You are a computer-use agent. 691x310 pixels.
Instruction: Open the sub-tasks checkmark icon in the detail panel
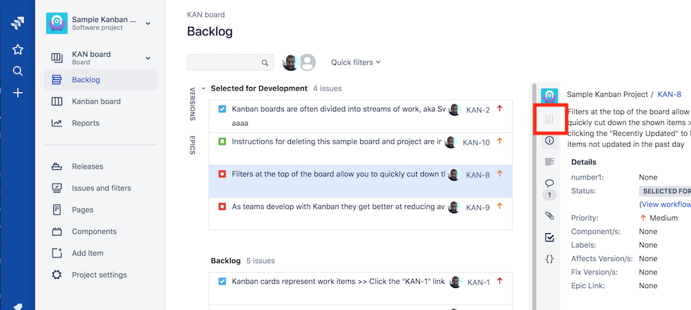[549, 238]
